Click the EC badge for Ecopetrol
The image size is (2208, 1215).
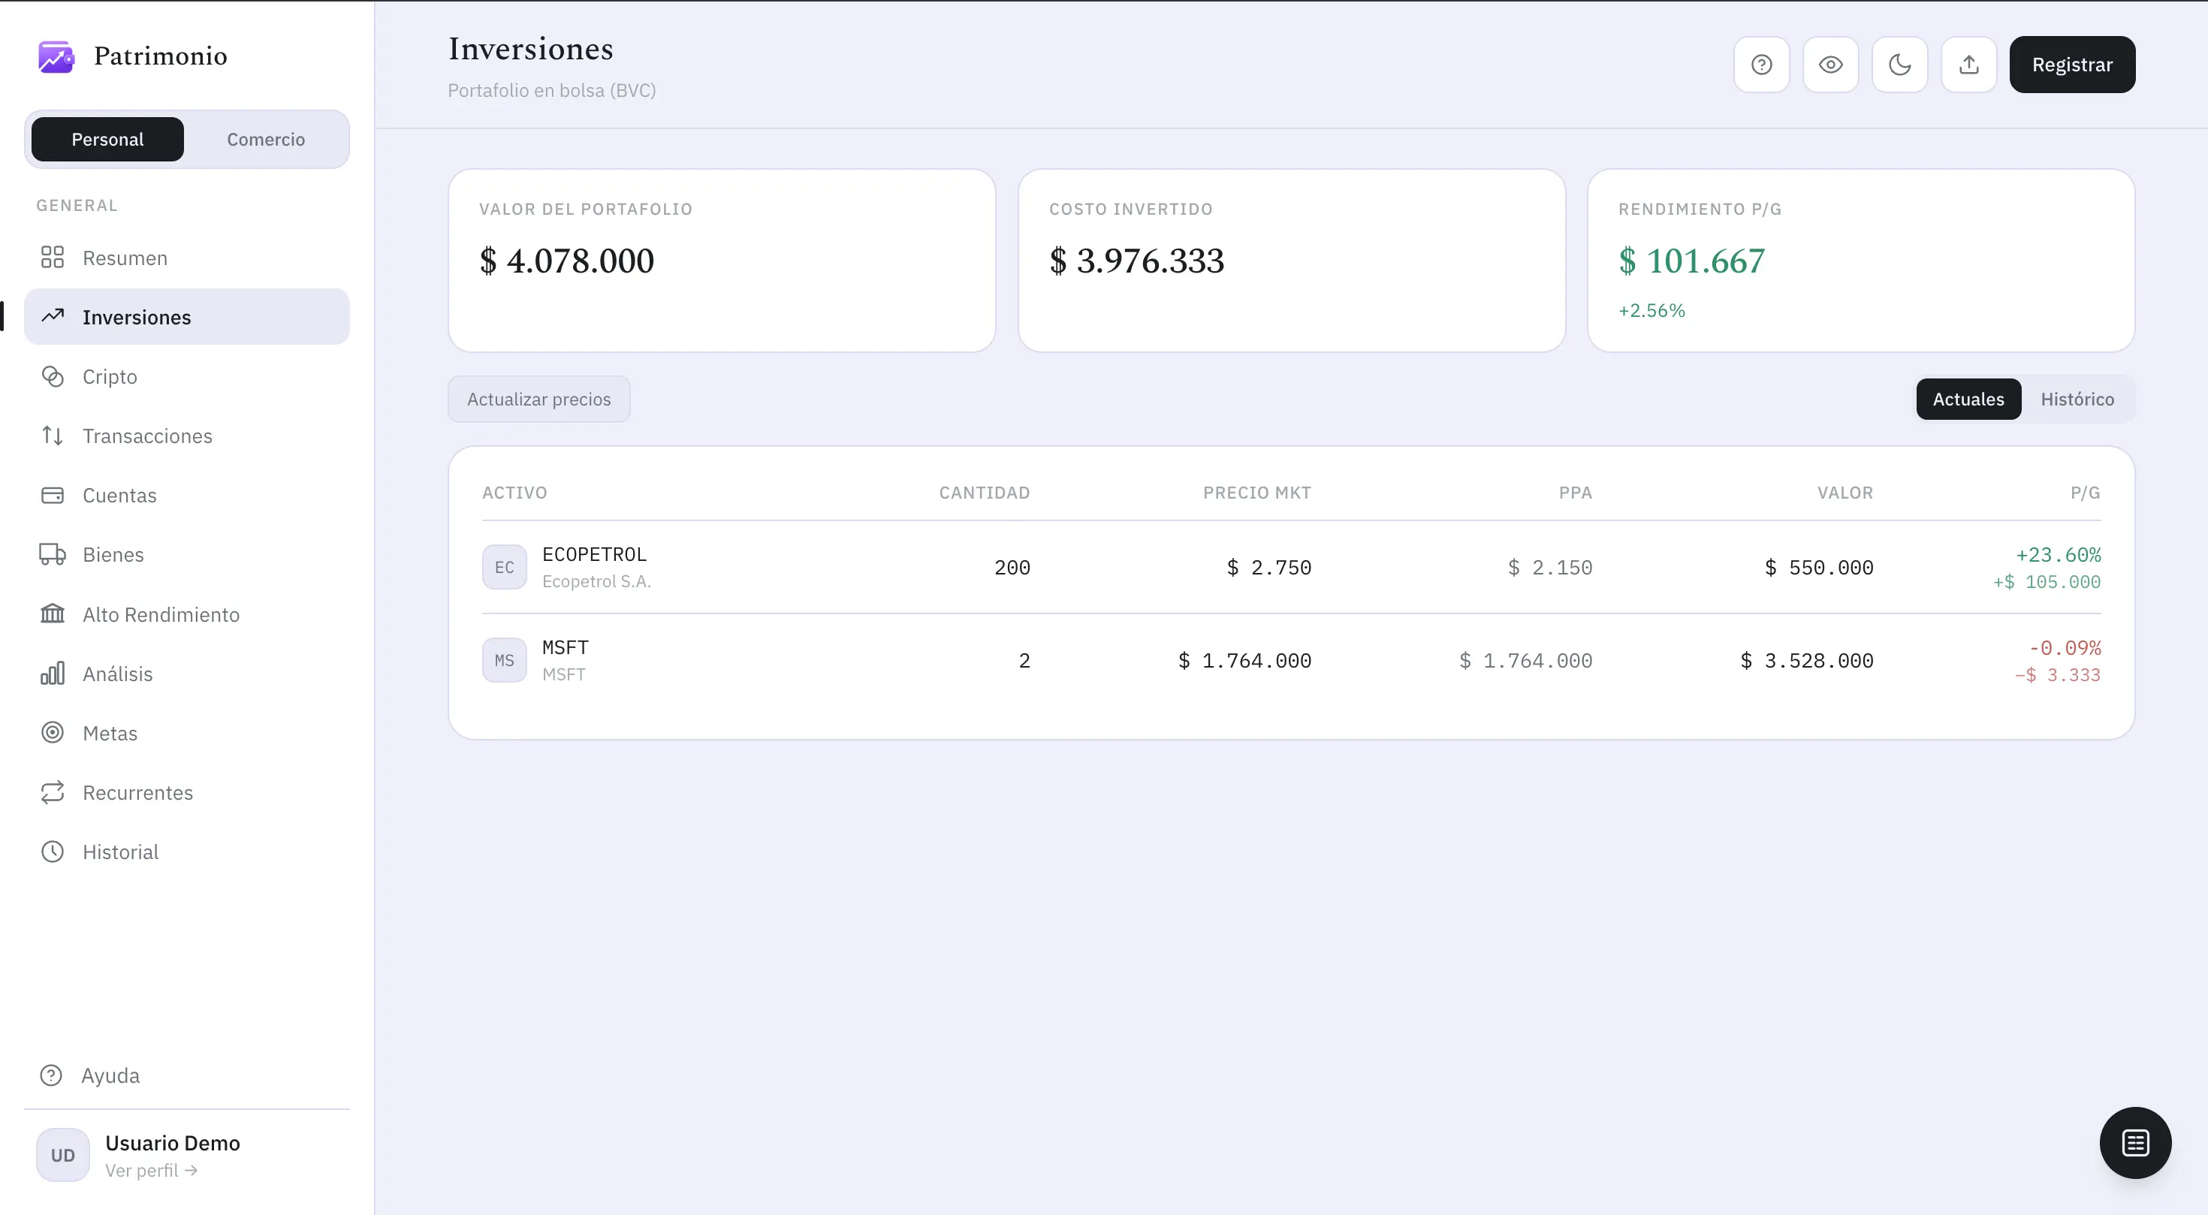(504, 566)
